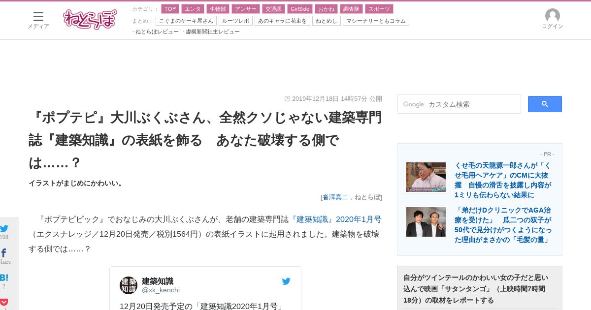Open あのキャラに花束を summary link
Viewport: 591px width, 310px height.
pyautogui.click(x=282, y=21)
